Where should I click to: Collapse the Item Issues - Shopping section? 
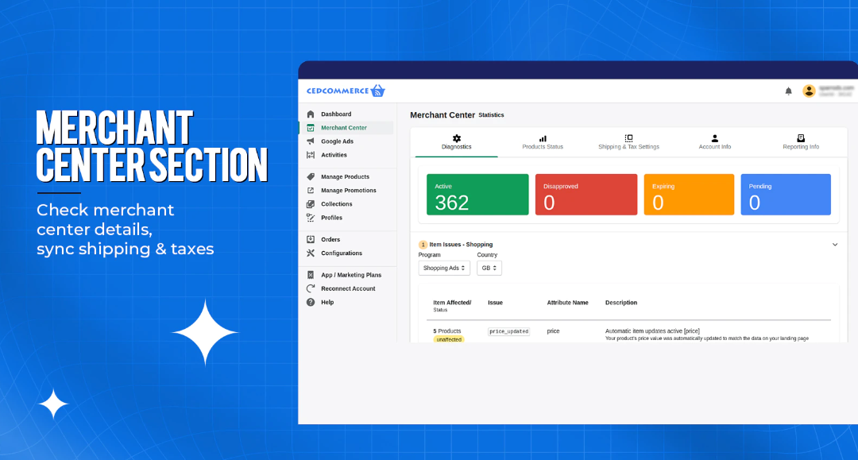(835, 245)
